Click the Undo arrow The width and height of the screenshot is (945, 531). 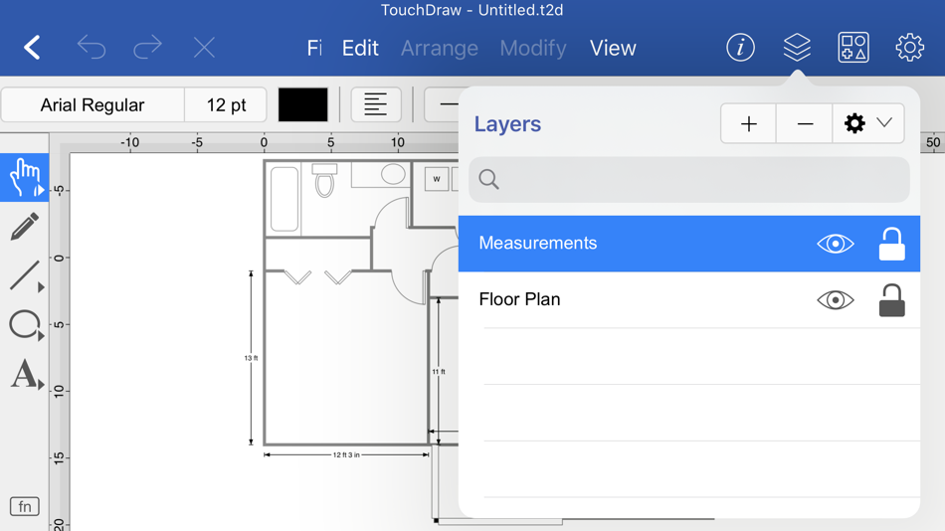click(92, 48)
